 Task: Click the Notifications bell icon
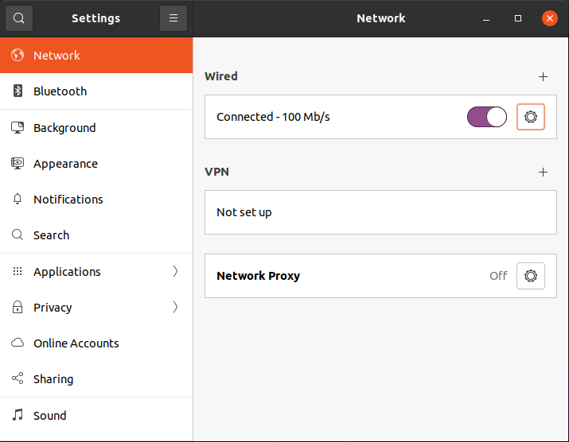[18, 199]
